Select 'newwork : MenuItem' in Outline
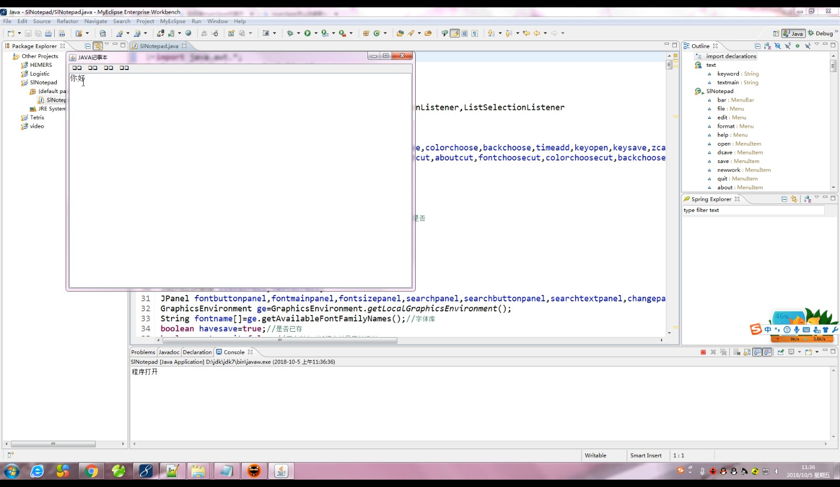 click(x=744, y=170)
